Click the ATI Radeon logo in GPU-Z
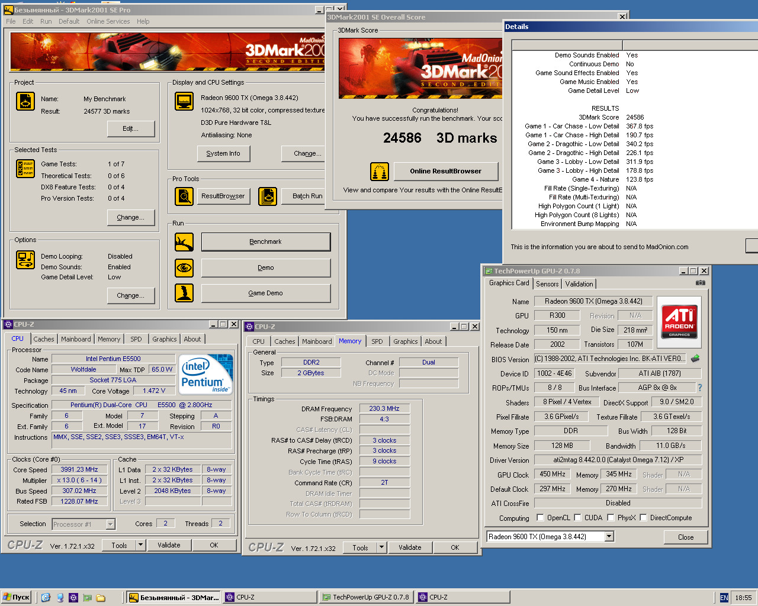Image resolution: width=758 pixels, height=606 pixels. click(x=679, y=322)
